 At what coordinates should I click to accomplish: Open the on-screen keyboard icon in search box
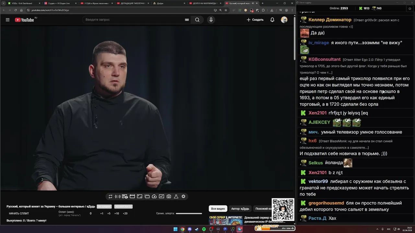pyautogui.click(x=187, y=20)
